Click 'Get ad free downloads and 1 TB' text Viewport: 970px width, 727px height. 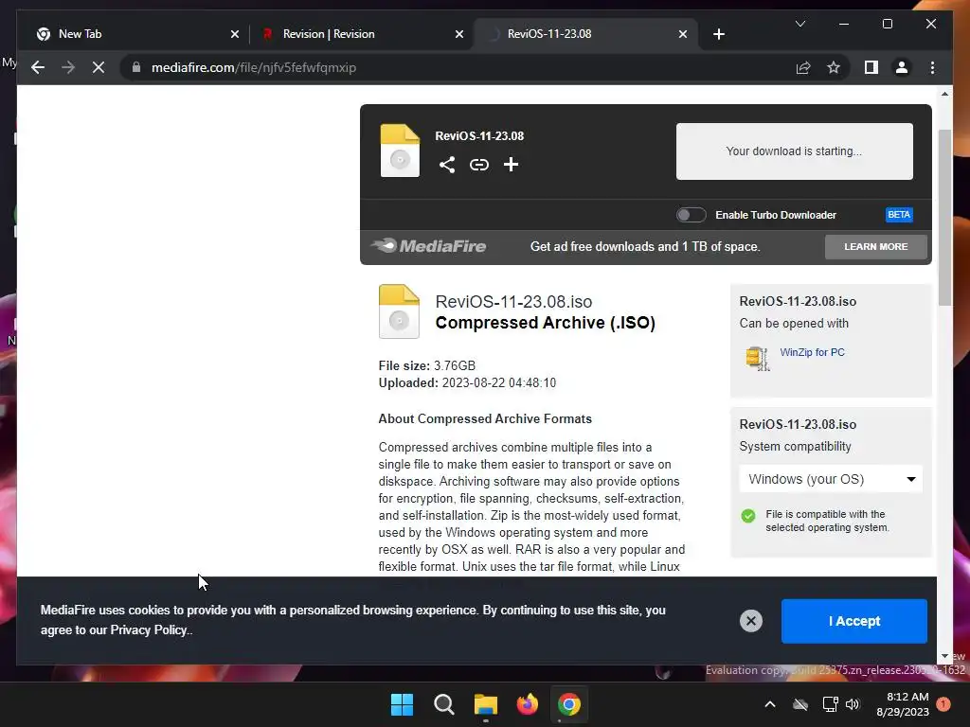click(644, 247)
